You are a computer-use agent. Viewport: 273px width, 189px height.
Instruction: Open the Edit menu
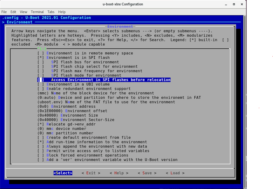click(x=13, y=12)
